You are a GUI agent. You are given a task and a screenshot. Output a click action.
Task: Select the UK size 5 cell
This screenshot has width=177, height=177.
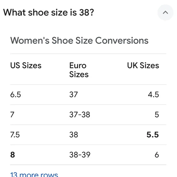[x=157, y=114]
